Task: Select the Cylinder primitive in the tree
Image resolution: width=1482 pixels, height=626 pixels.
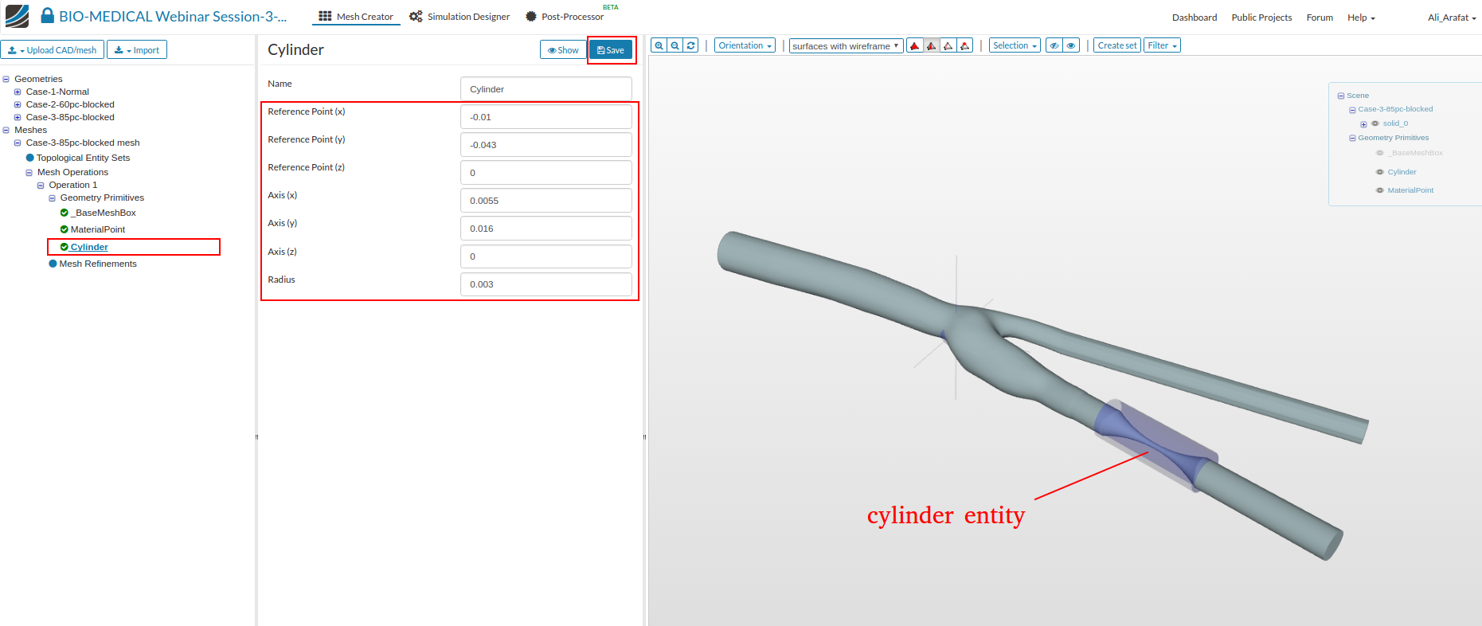Action: pos(89,247)
